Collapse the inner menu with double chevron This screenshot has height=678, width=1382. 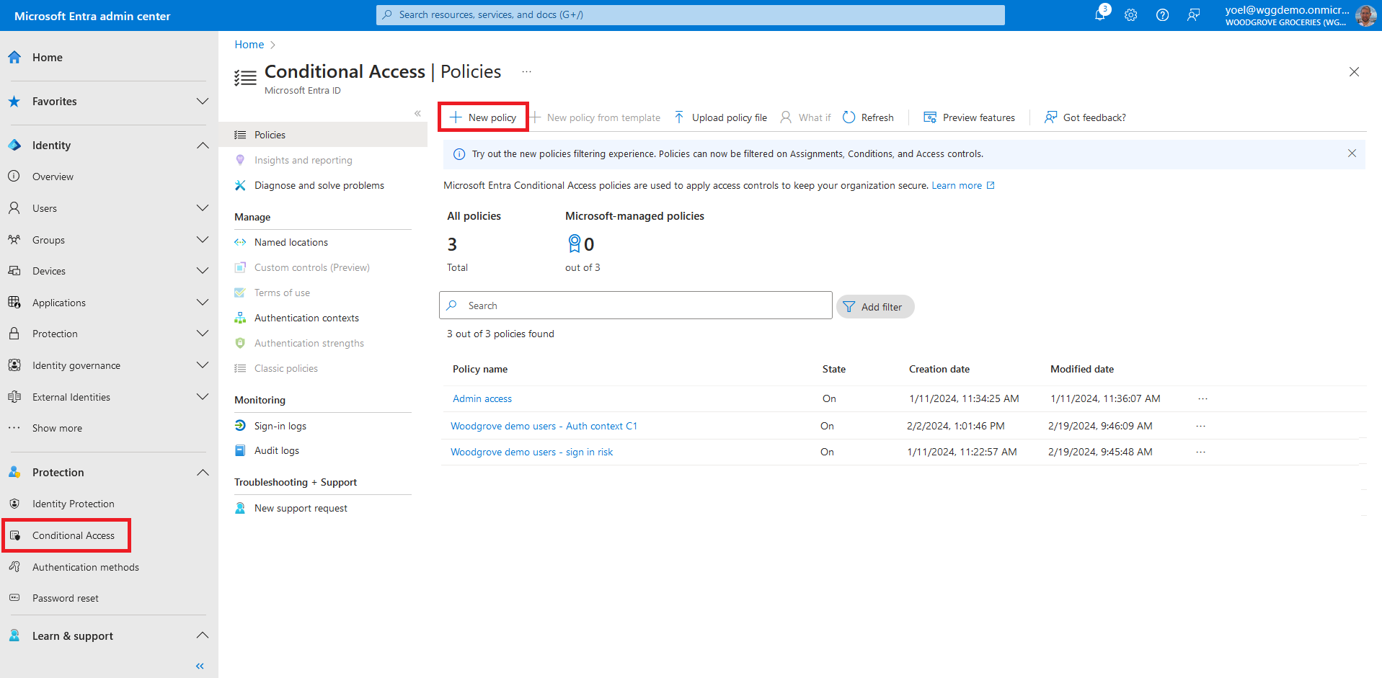[417, 113]
